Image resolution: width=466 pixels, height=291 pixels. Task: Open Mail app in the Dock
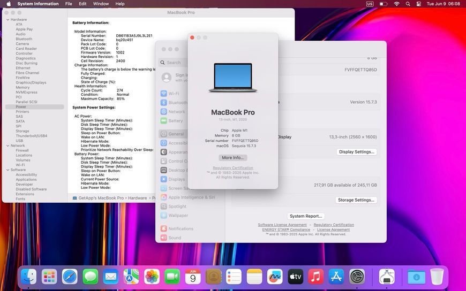point(110,277)
